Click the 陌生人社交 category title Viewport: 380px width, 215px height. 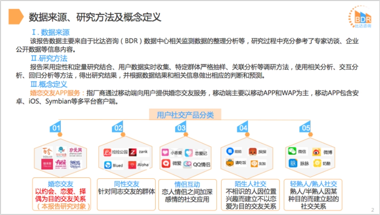pos(250,184)
